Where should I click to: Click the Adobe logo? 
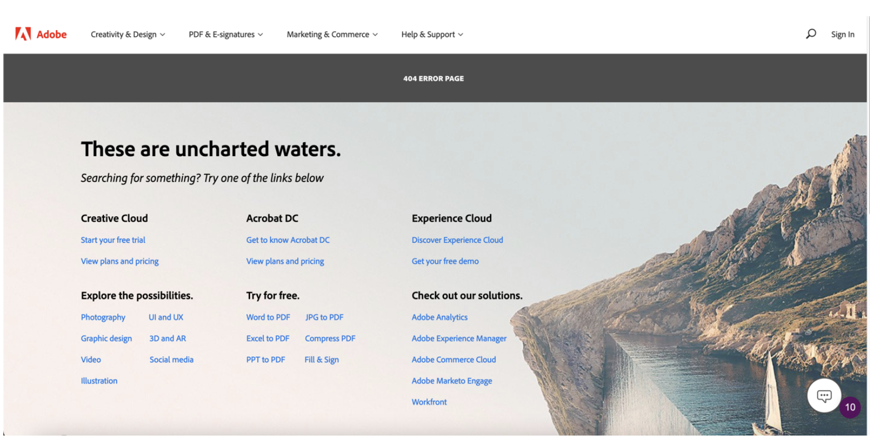click(x=41, y=34)
